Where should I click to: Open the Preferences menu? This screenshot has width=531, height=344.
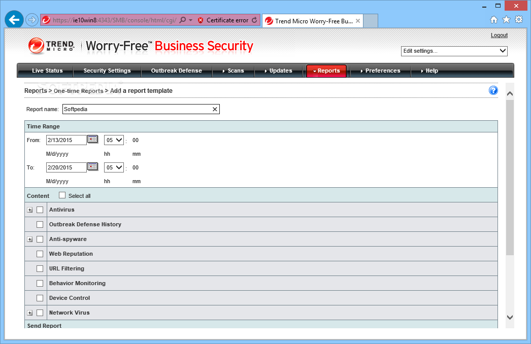[381, 71]
